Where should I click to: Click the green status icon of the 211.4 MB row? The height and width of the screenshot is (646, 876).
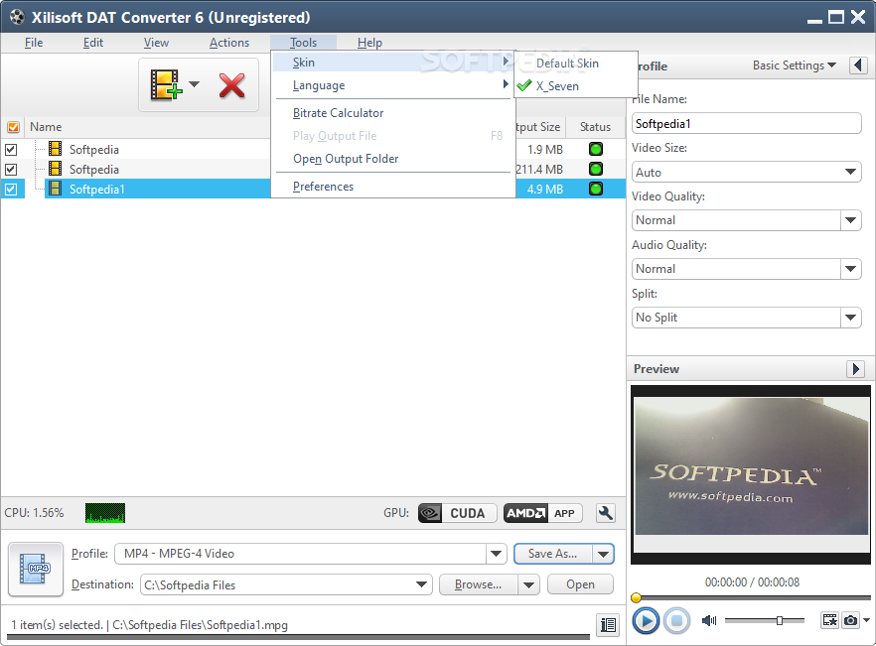(x=596, y=169)
